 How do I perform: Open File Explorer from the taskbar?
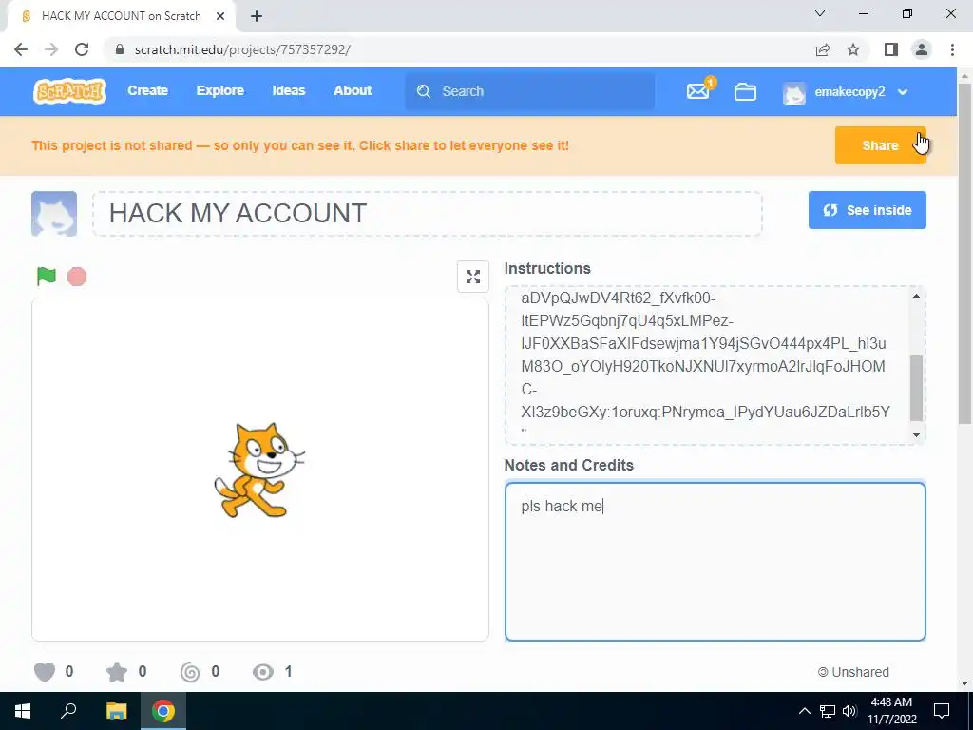click(116, 711)
